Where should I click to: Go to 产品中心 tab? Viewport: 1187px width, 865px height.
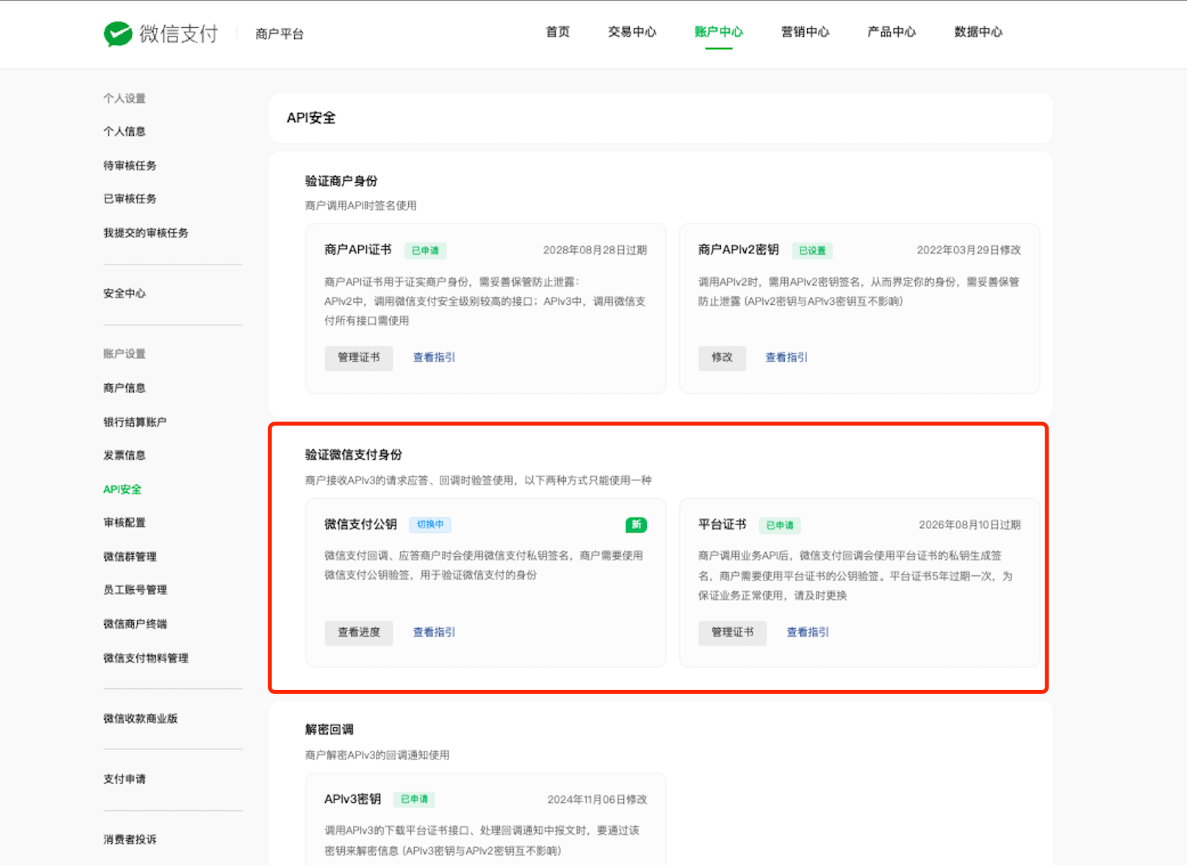click(x=891, y=32)
